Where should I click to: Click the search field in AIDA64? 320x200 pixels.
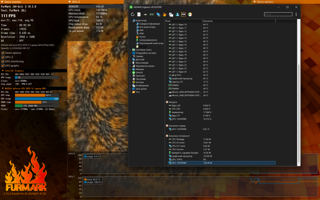pyautogui.click(x=277, y=15)
